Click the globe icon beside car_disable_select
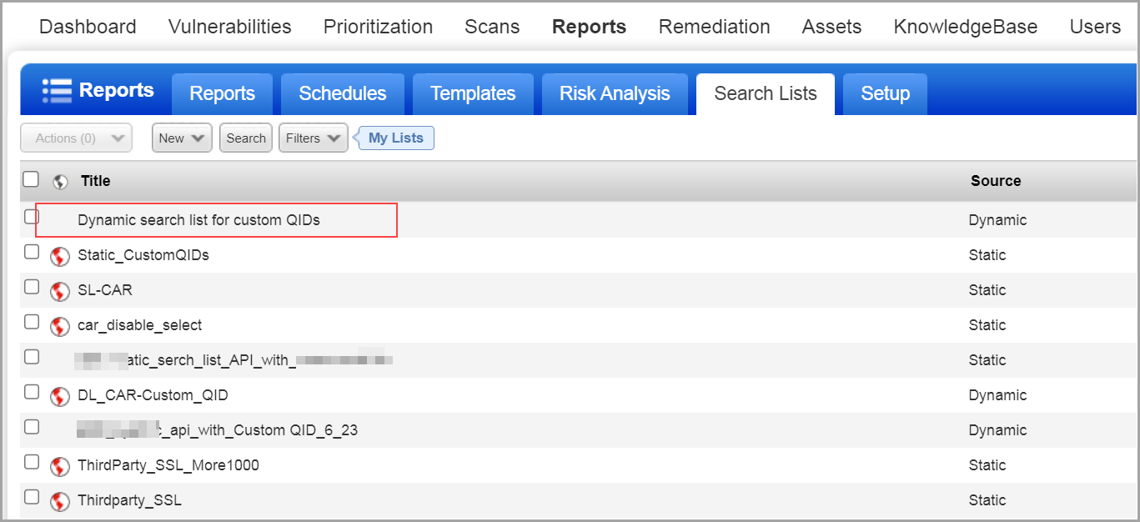Image resolution: width=1140 pixels, height=522 pixels. tap(59, 326)
